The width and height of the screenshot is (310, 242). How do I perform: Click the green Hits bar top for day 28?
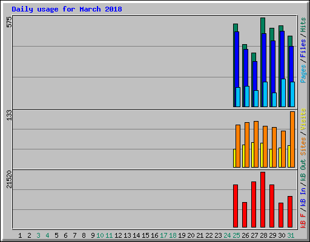(x=263, y=25)
